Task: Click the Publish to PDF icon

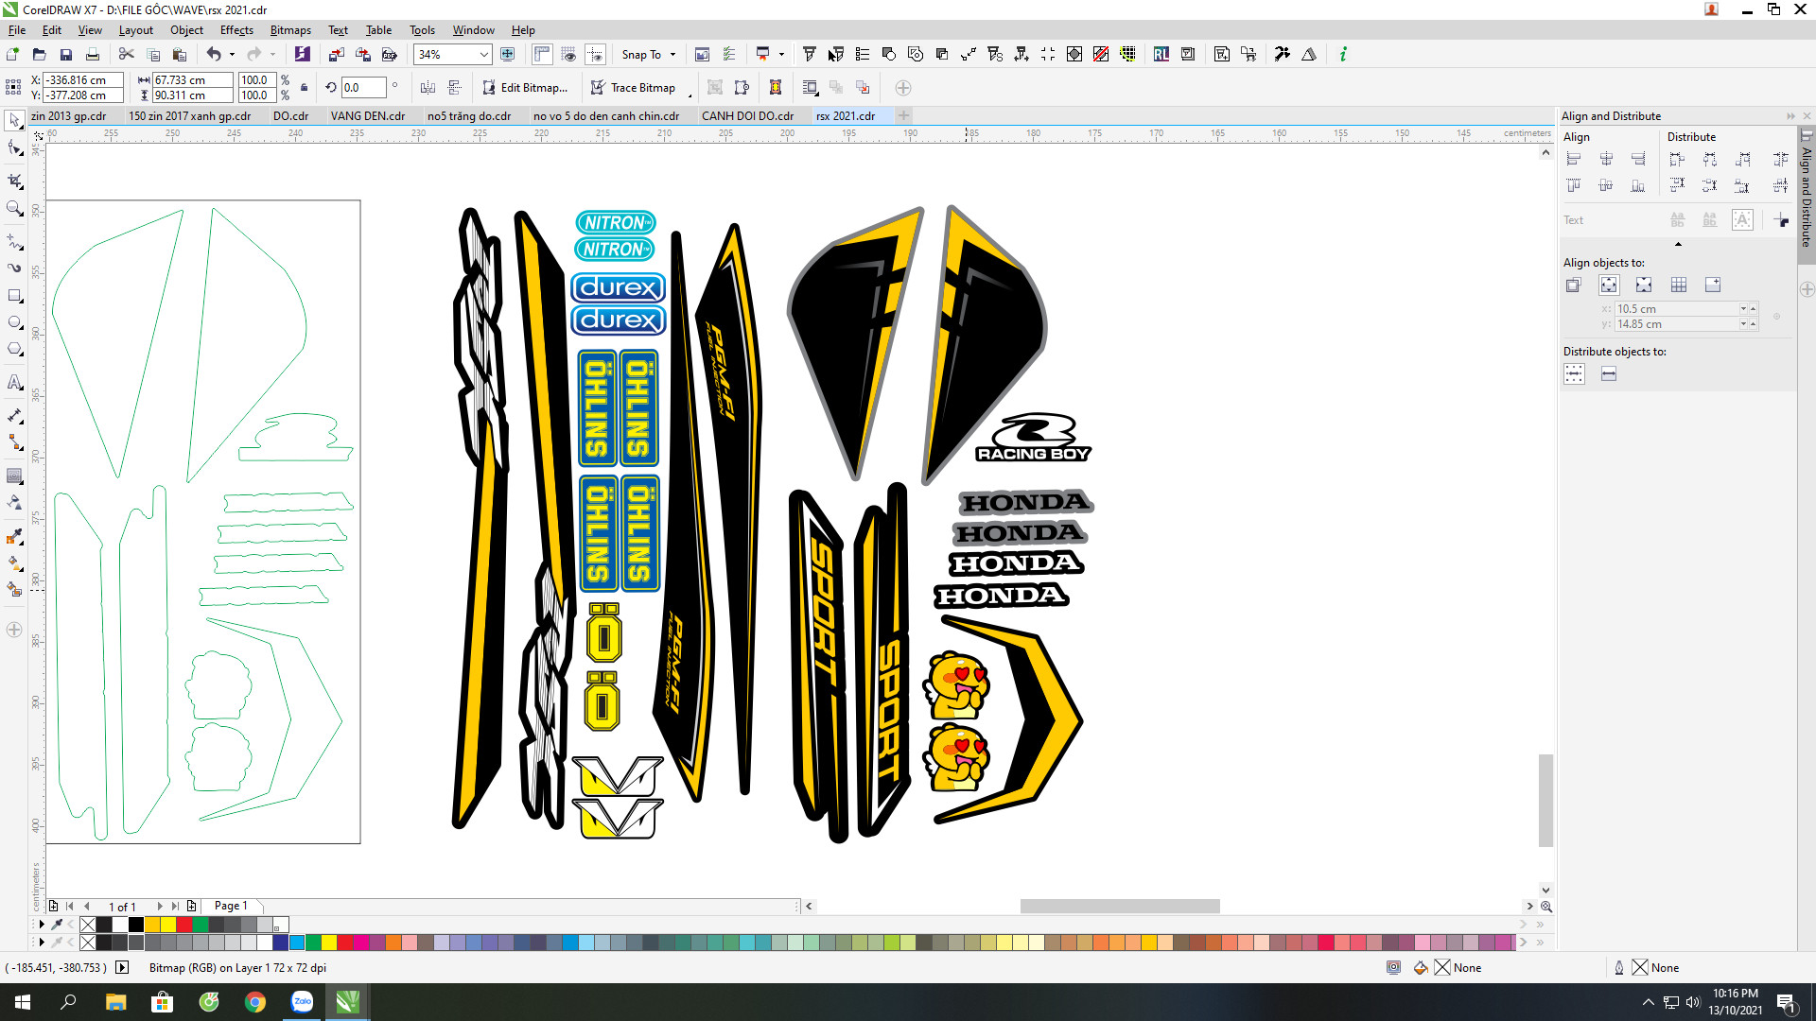Action: (389, 55)
